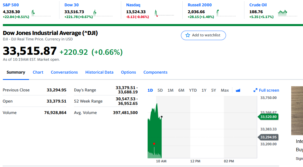Click the wooden advertisement image
The height and width of the screenshot is (167, 303).
click(297, 111)
